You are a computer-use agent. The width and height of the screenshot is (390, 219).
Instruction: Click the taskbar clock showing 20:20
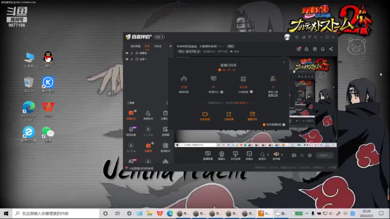click(x=367, y=214)
